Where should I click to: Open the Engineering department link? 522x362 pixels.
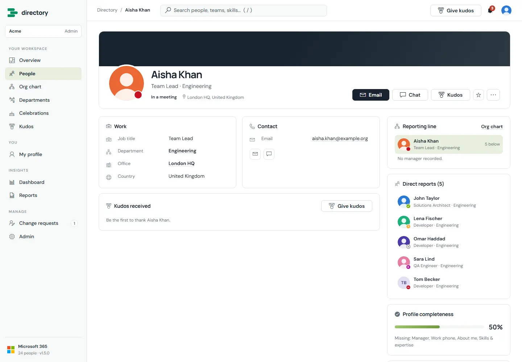[182, 151]
